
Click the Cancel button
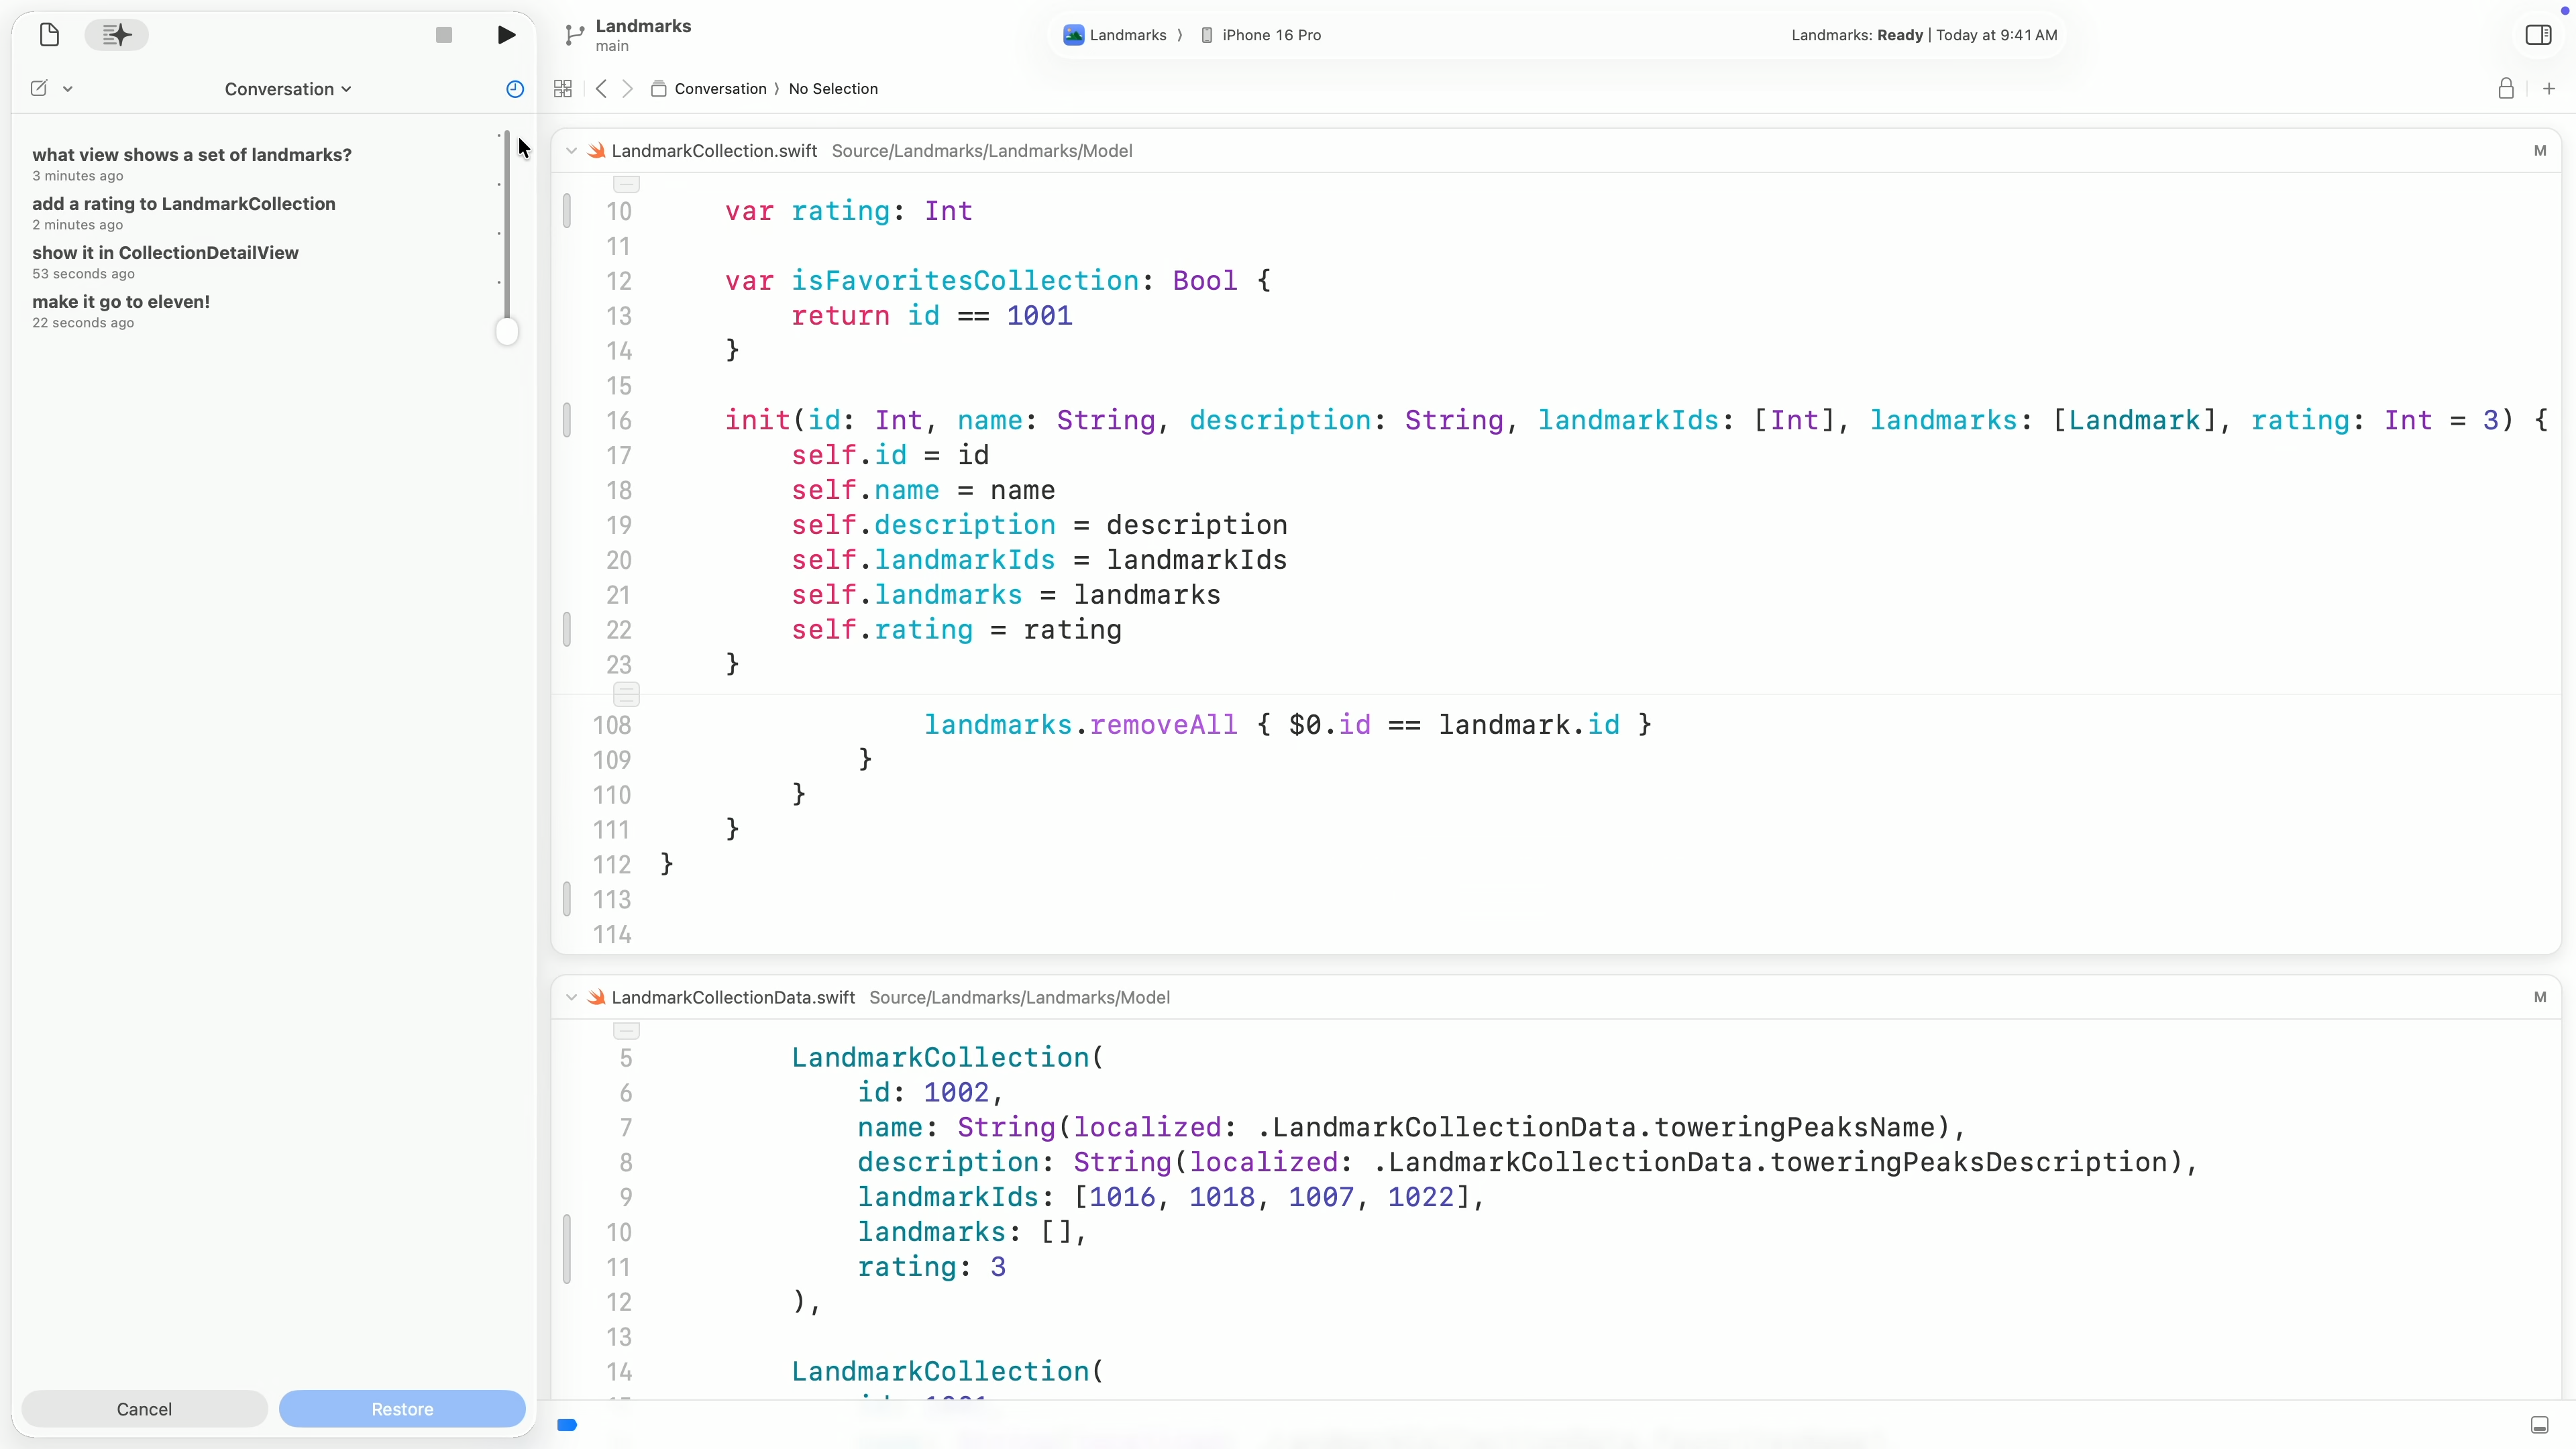coord(144,1408)
